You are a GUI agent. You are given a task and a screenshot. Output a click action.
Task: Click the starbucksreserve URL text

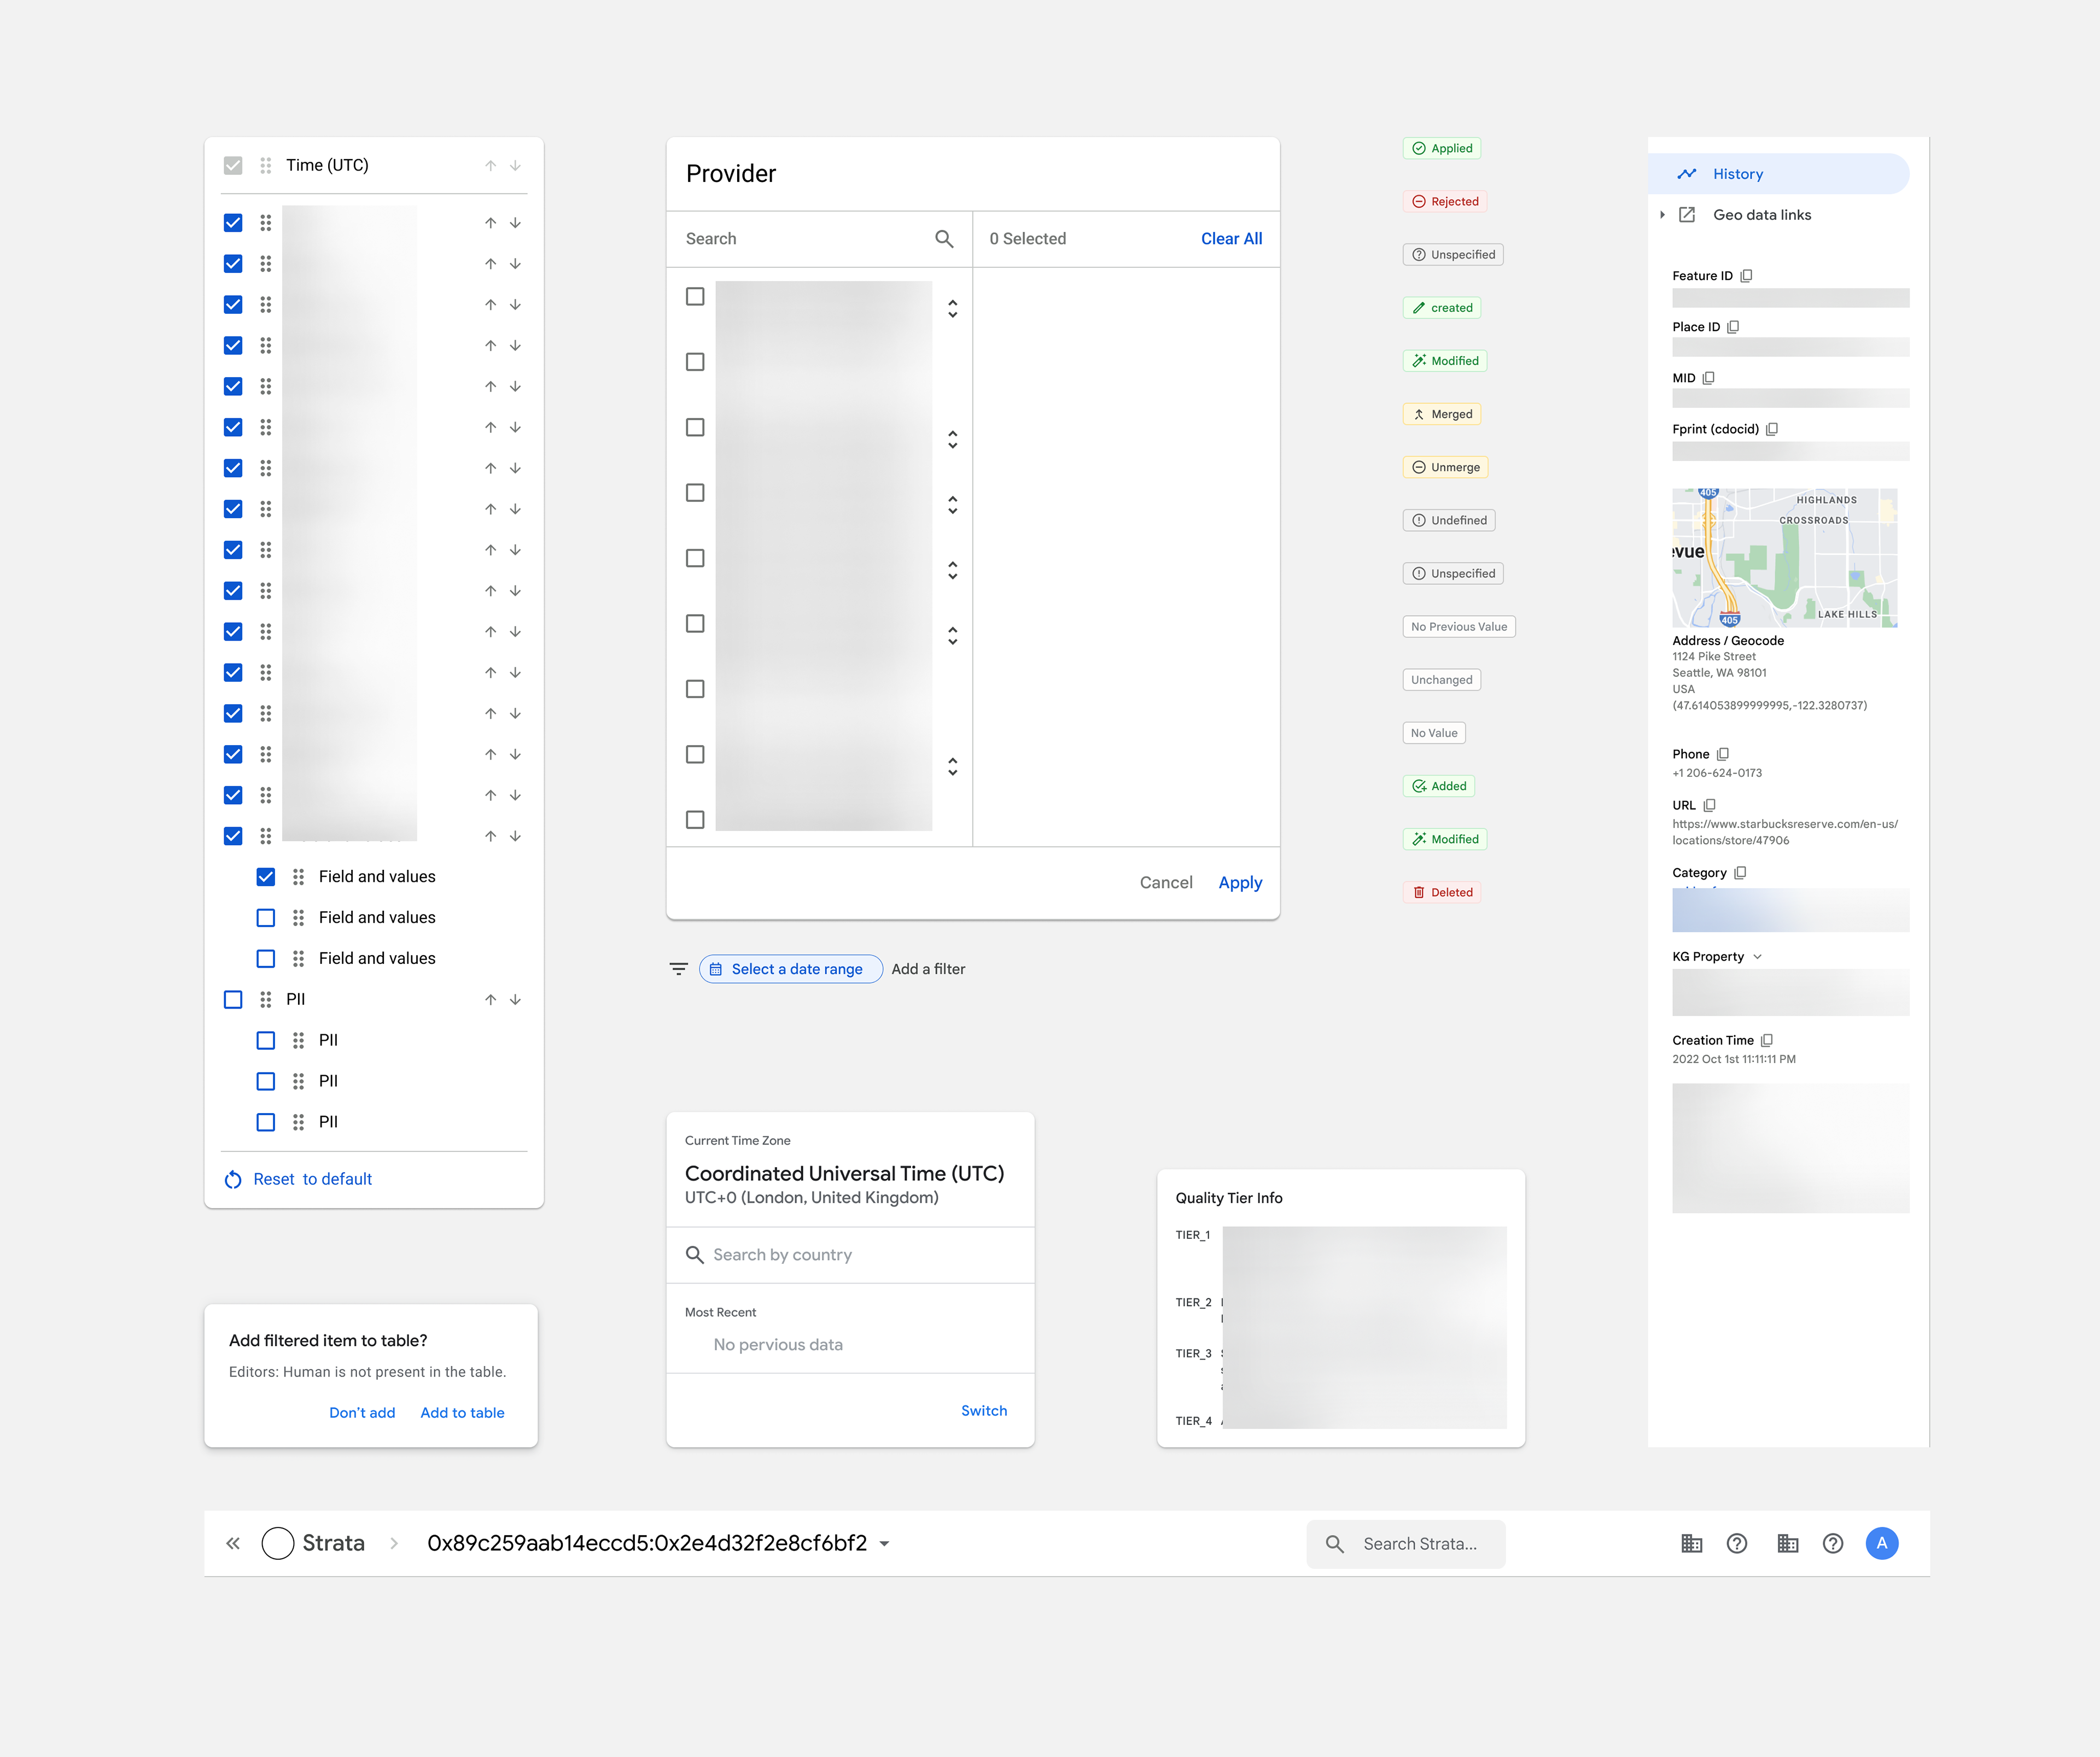(1785, 831)
